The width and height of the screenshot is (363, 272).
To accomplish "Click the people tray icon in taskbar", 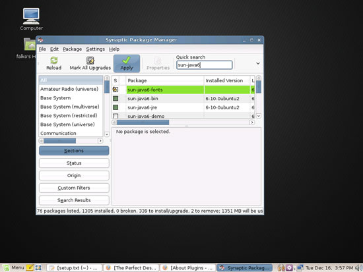I will pos(281,268).
